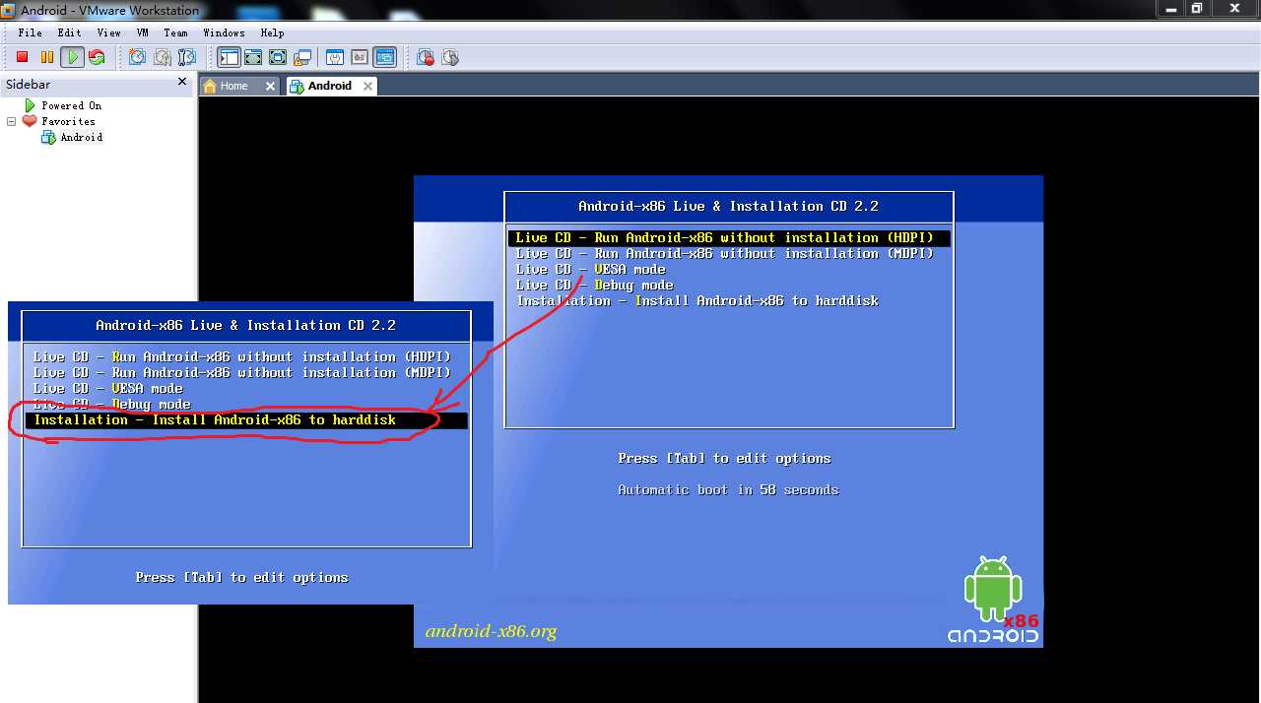Click the Quick Switch mode icon
Viewport: 1261px width, 703px height.
point(253,57)
